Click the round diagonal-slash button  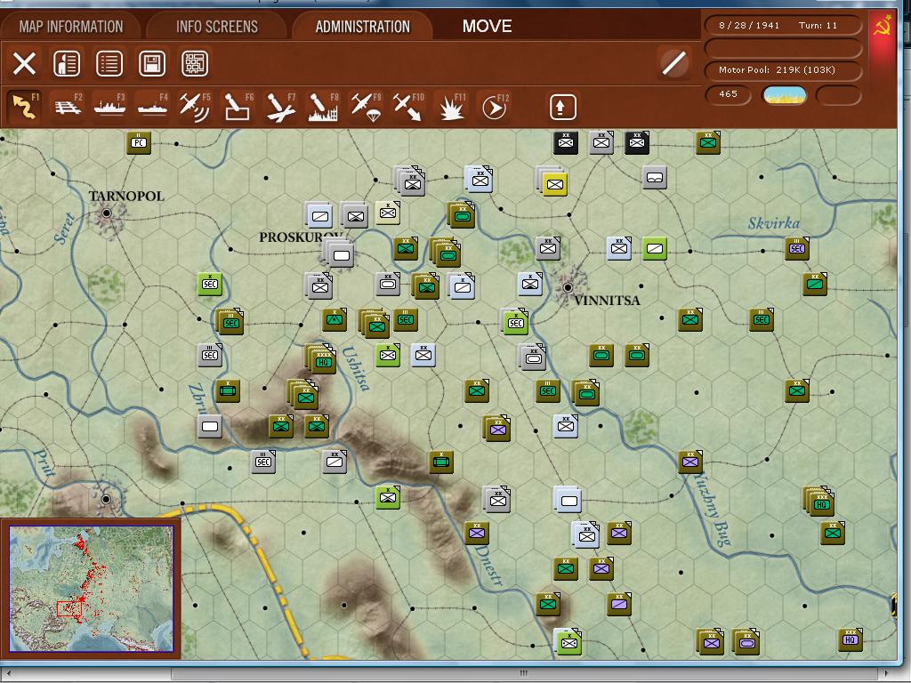click(674, 63)
